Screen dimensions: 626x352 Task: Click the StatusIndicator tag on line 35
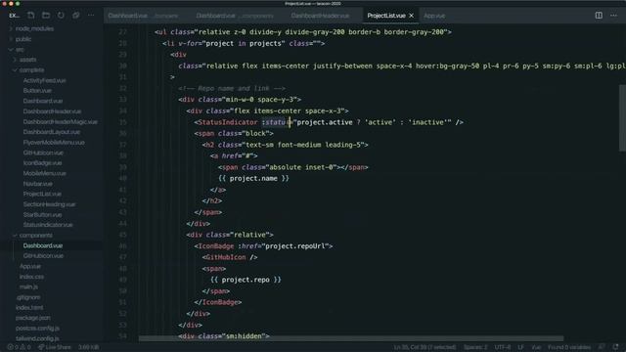click(x=228, y=122)
